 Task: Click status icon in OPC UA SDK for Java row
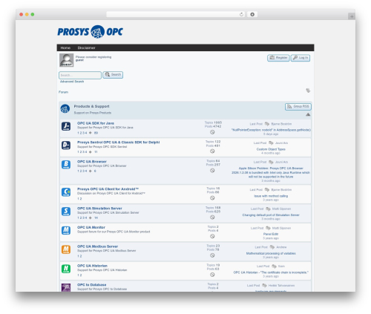coord(212,132)
